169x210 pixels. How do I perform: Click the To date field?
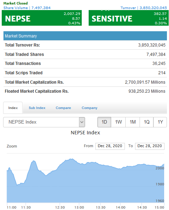click(x=150, y=146)
